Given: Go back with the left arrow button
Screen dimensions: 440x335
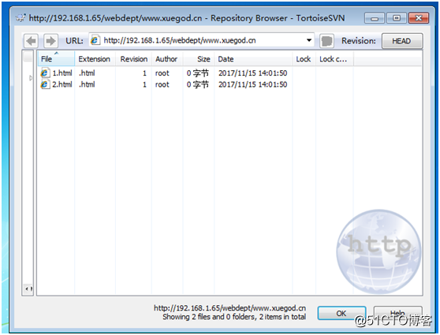Looking at the screenshot, I should (x=31, y=41).
